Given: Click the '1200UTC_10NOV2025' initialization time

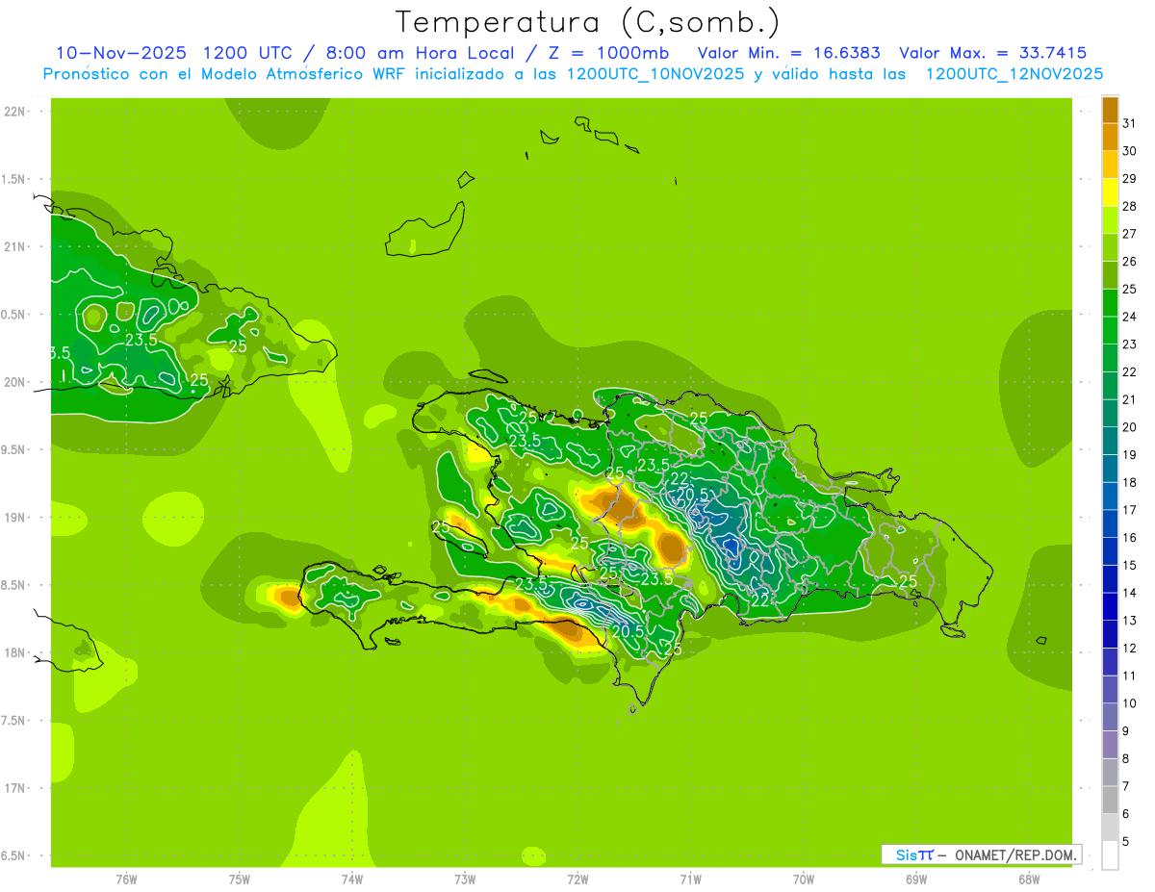Looking at the screenshot, I should coord(655,74).
